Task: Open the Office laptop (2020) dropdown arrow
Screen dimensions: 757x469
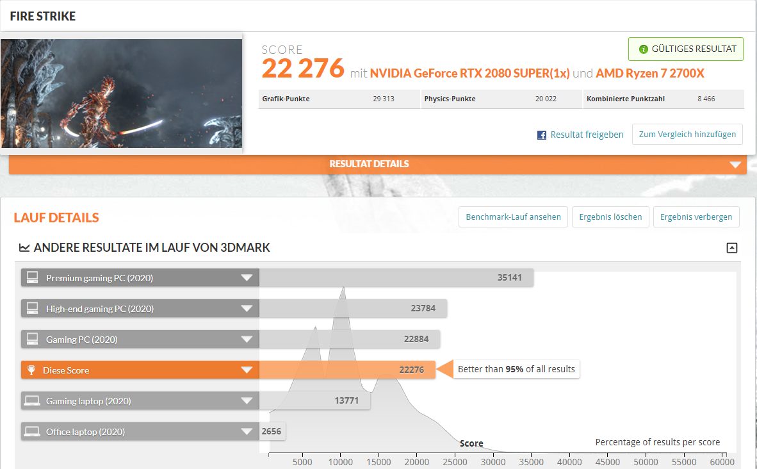Action: 247,432
